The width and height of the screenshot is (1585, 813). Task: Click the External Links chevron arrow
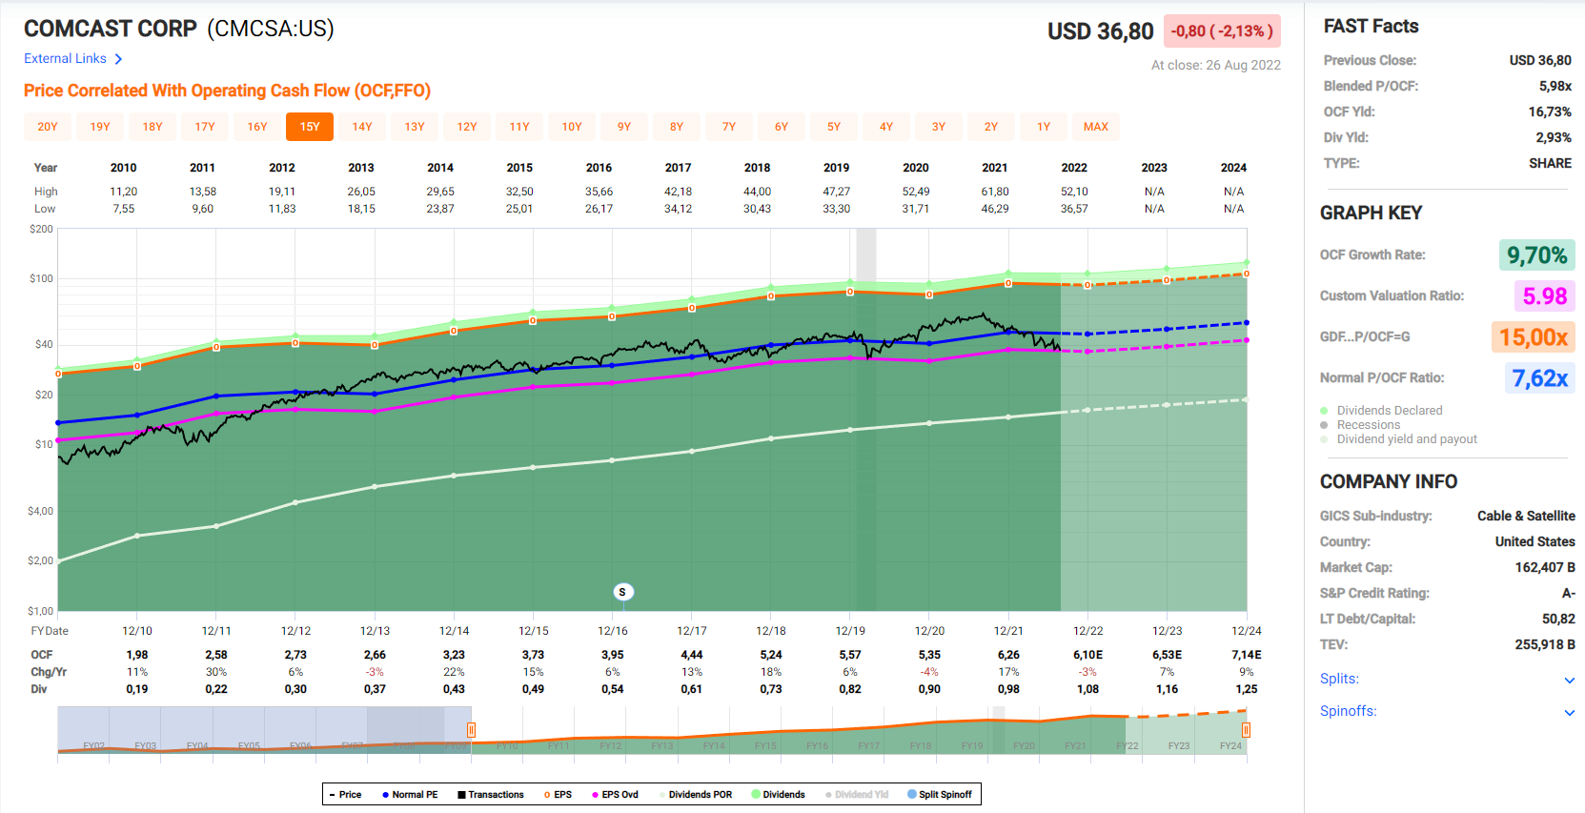[118, 59]
